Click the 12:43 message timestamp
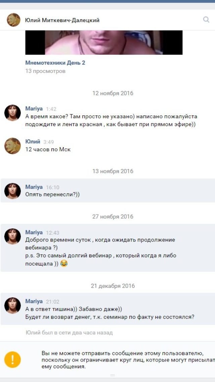The image size is (215, 382). click(53, 233)
